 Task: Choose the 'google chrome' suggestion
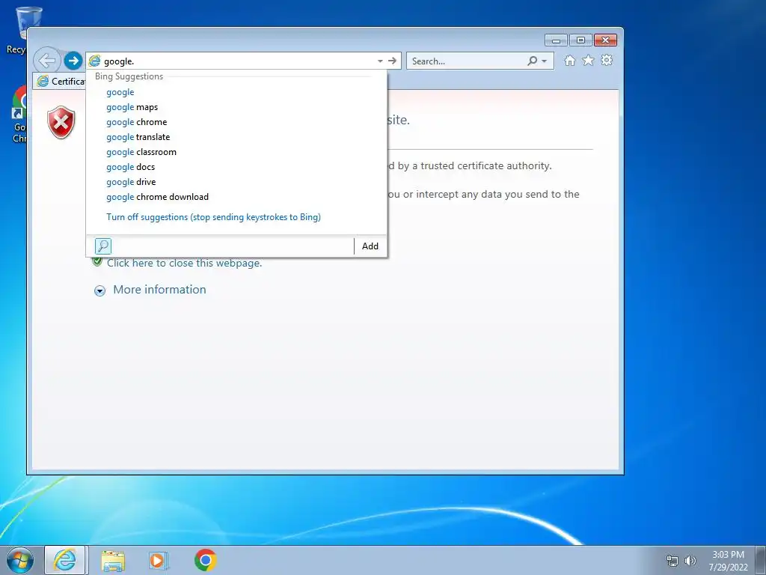coord(137,122)
